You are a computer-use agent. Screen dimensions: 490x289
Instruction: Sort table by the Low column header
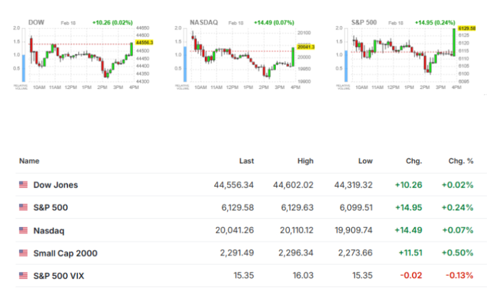[x=365, y=161]
